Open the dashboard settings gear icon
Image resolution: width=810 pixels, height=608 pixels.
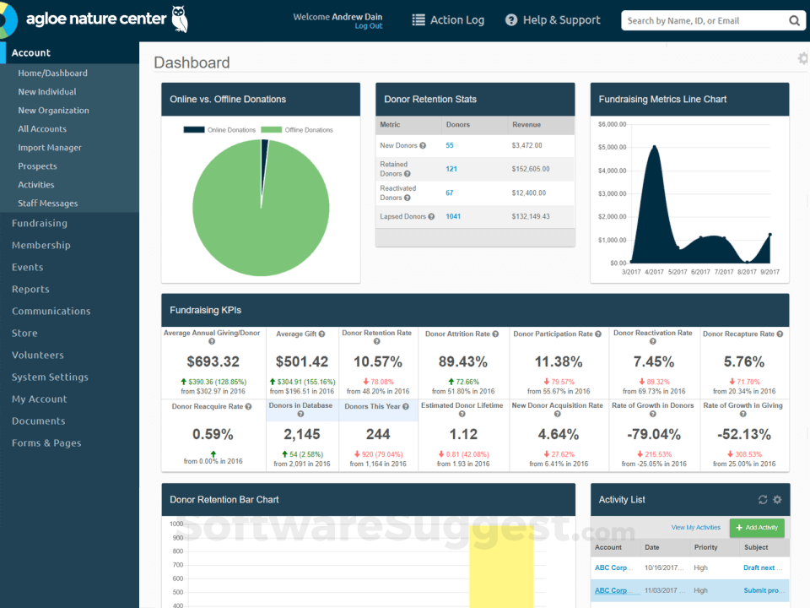pyautogui.click(x=802, y=58)
